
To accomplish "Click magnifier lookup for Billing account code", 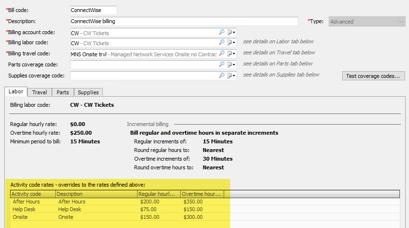I will tap(222, 32).
